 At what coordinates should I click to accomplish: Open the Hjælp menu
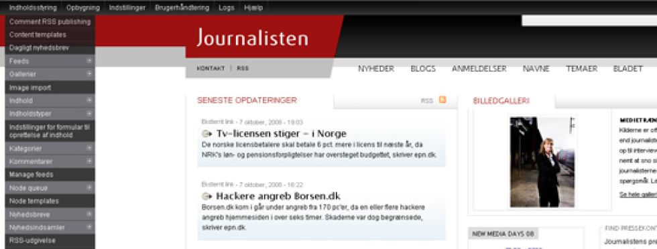253,7
